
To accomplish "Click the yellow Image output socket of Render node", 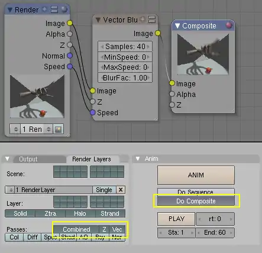I will click(70, 23).
